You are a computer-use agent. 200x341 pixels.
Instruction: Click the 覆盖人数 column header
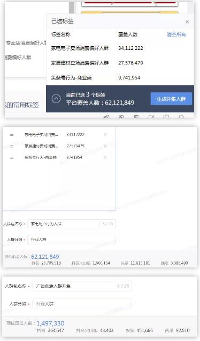point(128,34)
